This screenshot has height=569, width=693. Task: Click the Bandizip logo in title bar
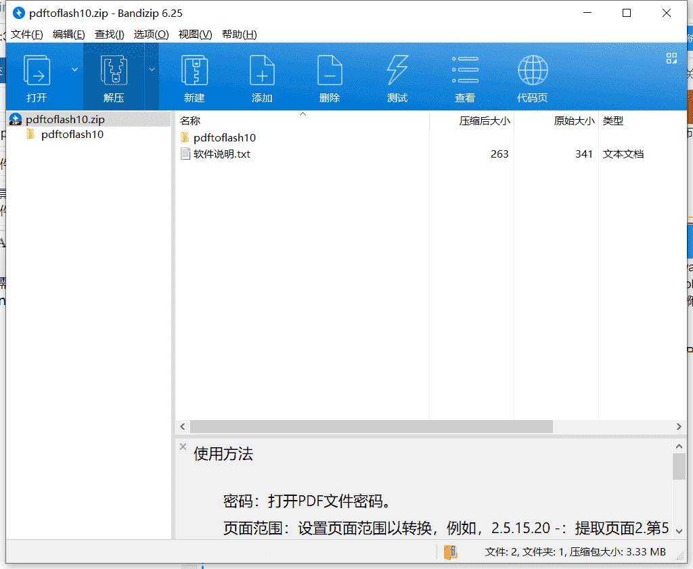click(18, 13)
